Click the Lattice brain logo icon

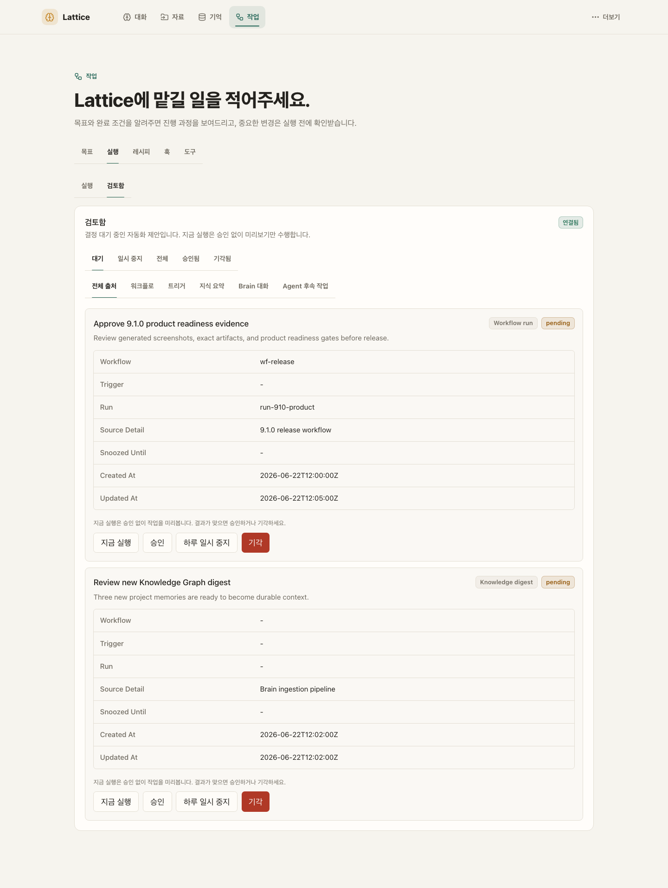(x=50, y=17)
